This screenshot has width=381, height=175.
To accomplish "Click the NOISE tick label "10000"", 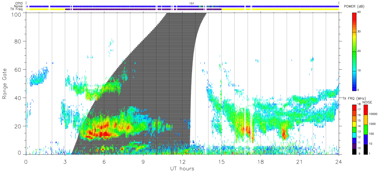I will 373,114.
